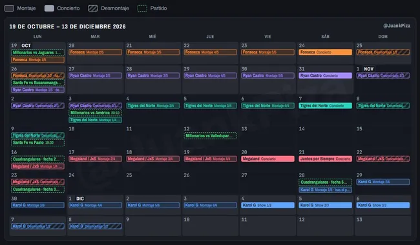
Task: Open the Cuadrangulares fecha 5 match
Action: point(326,182)
